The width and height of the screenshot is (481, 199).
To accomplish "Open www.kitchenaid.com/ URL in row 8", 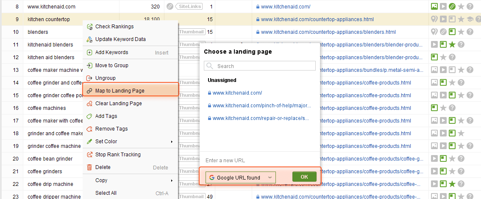I will [x=286, y=6].
